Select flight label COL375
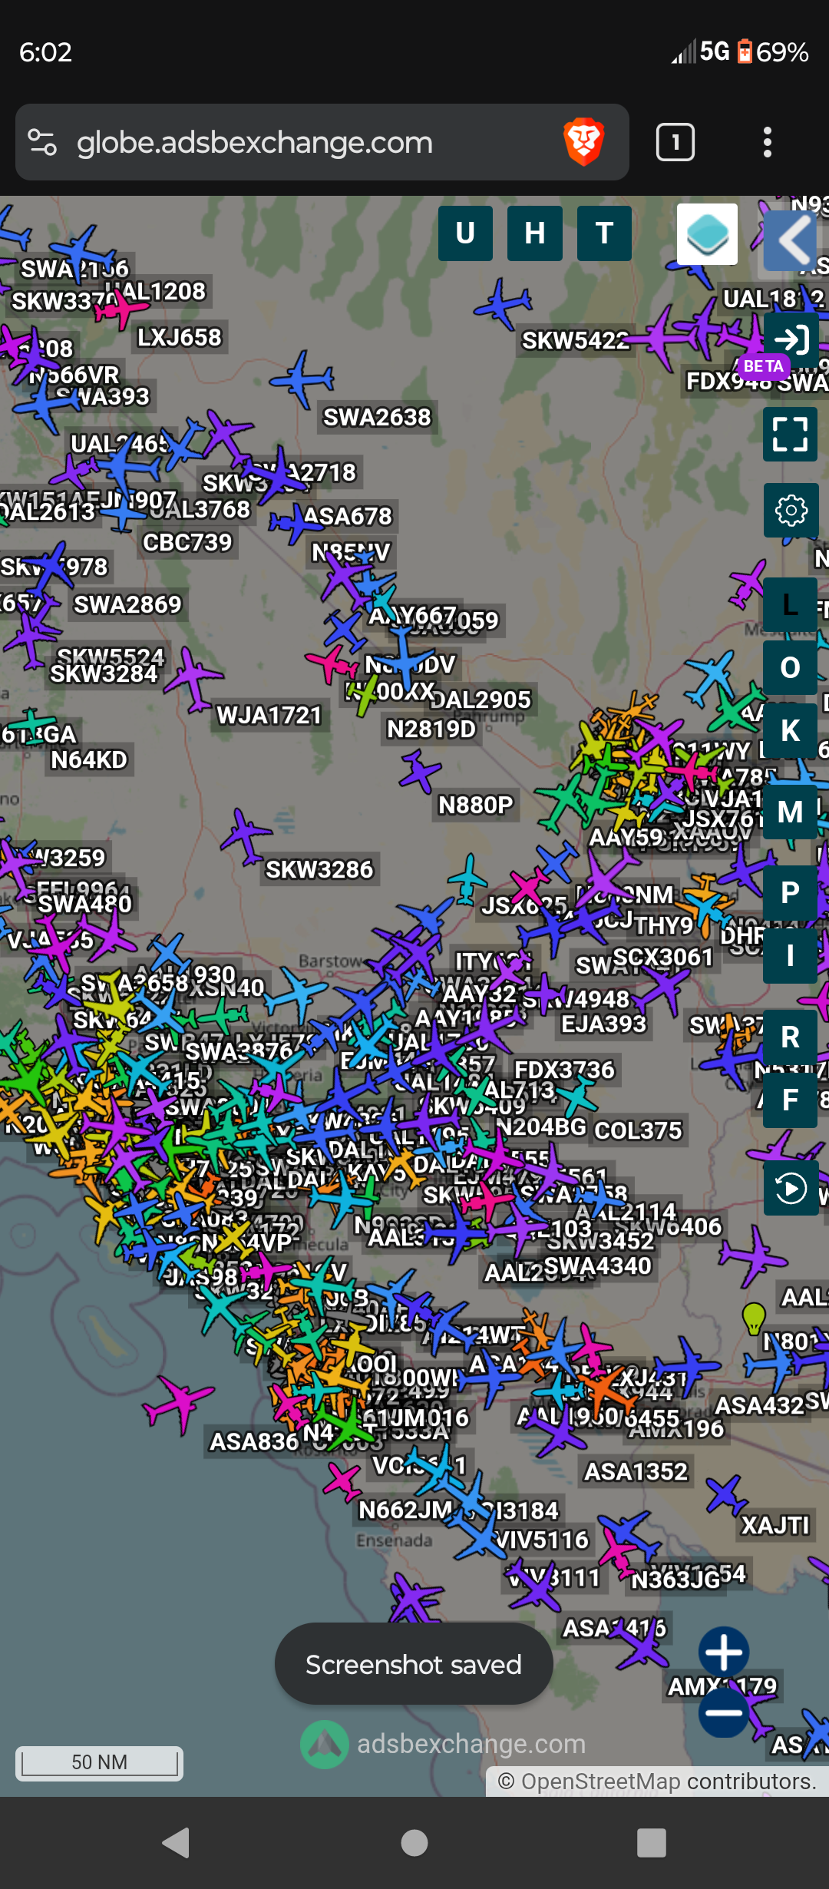Viewport: 829px width, 1889px height. tap(638, 1130)
